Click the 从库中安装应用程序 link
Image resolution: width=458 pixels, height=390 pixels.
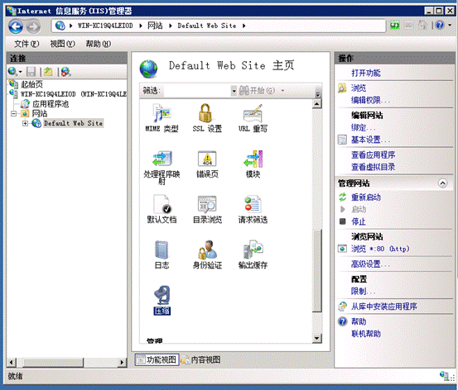tap(383, 307)
